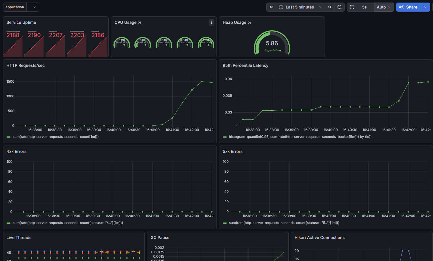Viewport: 433px width, 261px height.
Task: Click the Live Threads panel title
Action: (x=19, y=238)
